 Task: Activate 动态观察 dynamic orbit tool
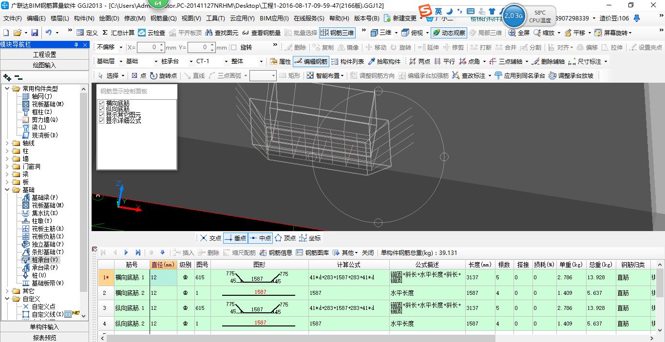click(x=449, y=33)
